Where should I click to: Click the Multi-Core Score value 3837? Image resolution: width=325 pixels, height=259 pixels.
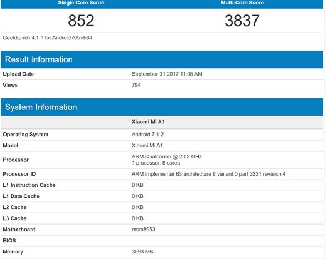[242, 21]
